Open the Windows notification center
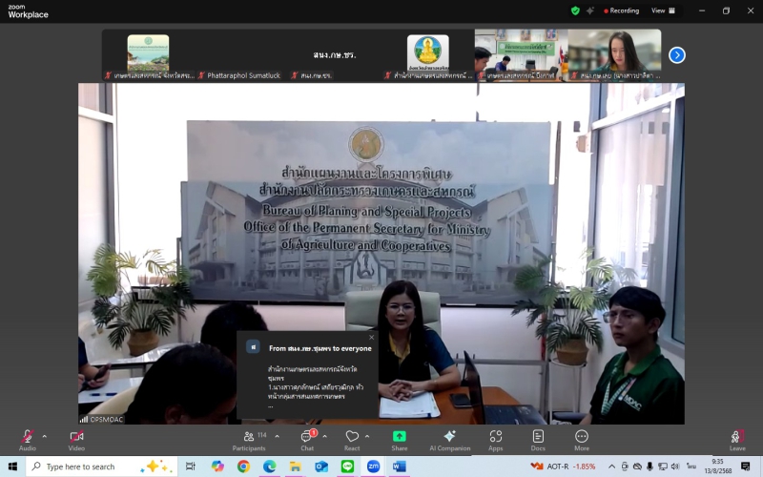The image size is (763, 477). point(746,467)
